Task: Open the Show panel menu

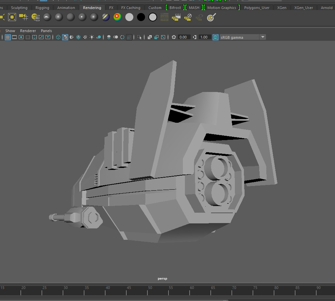Action: pos(10,31)
